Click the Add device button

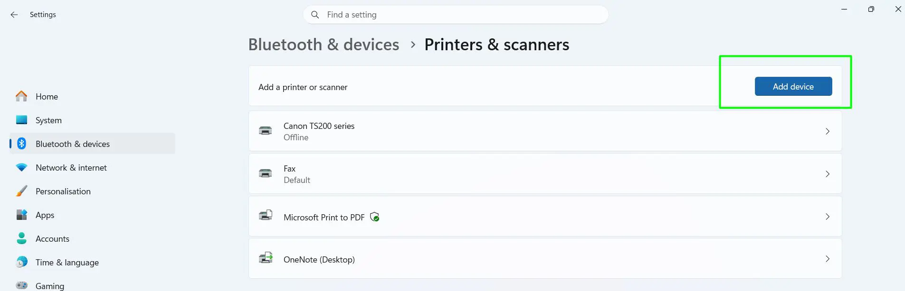pyautogui.click(x=793, y=86)
